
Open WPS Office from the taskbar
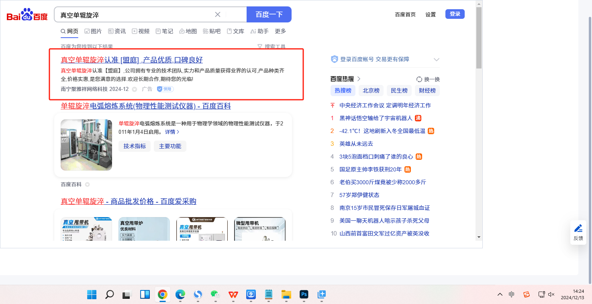(233, 295)
